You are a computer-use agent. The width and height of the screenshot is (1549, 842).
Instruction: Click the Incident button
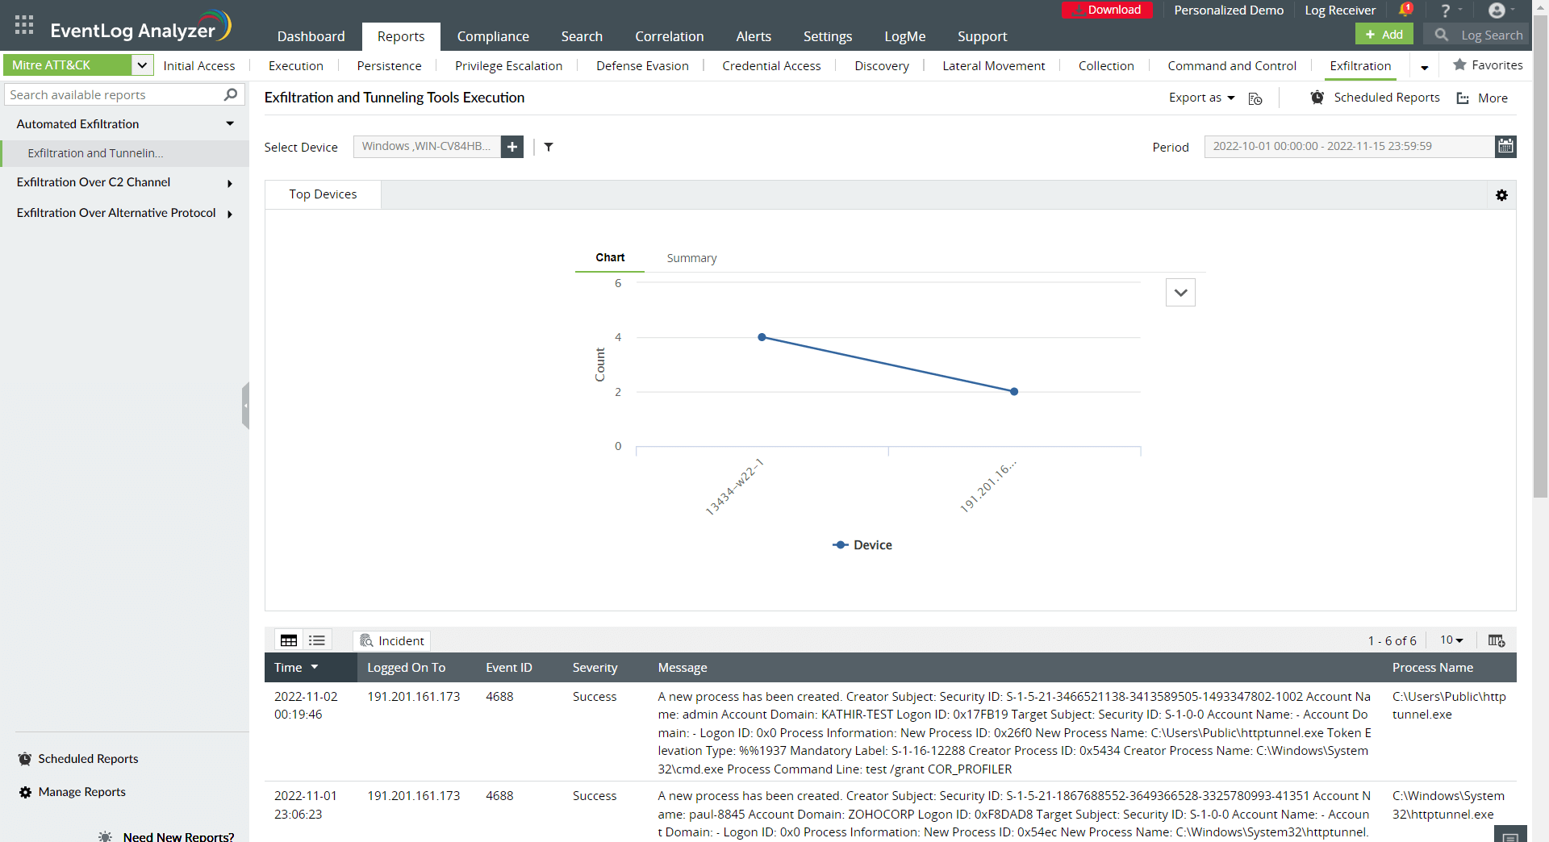click(392, 640)
